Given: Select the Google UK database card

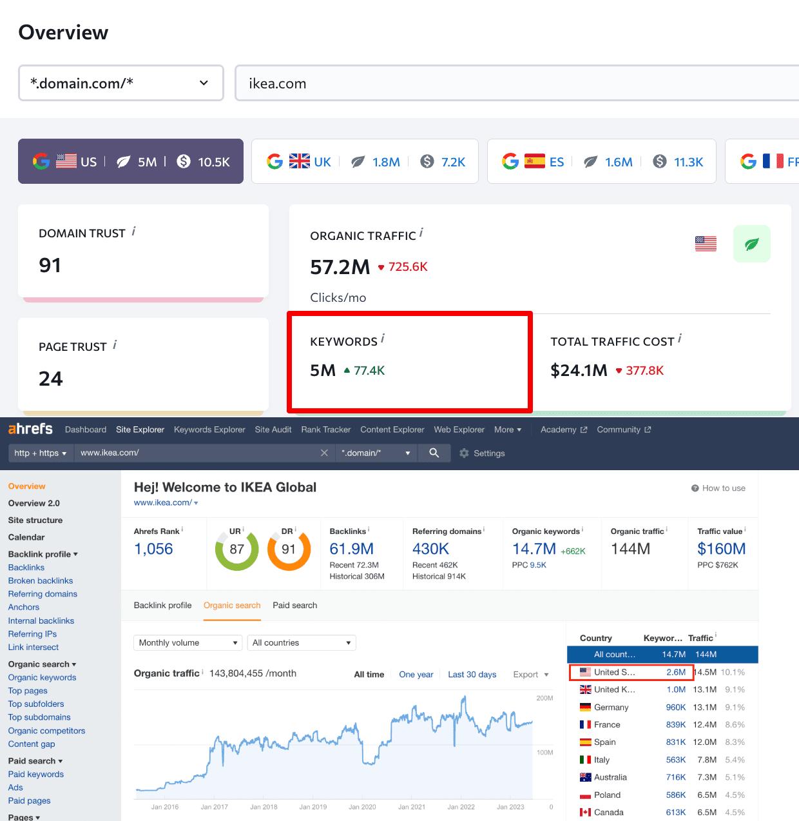Looking at the screenshot, I should (x=365, y=161).
